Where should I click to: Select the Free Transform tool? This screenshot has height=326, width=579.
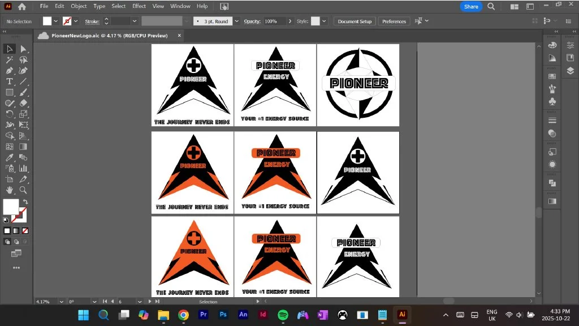pos(23,125)
